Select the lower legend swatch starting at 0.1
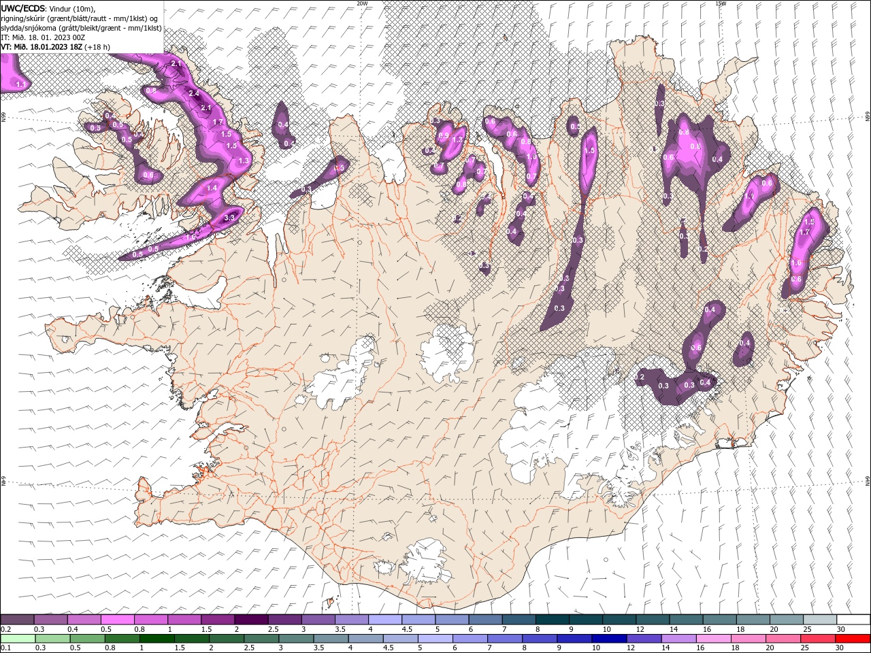 [18, 639]
